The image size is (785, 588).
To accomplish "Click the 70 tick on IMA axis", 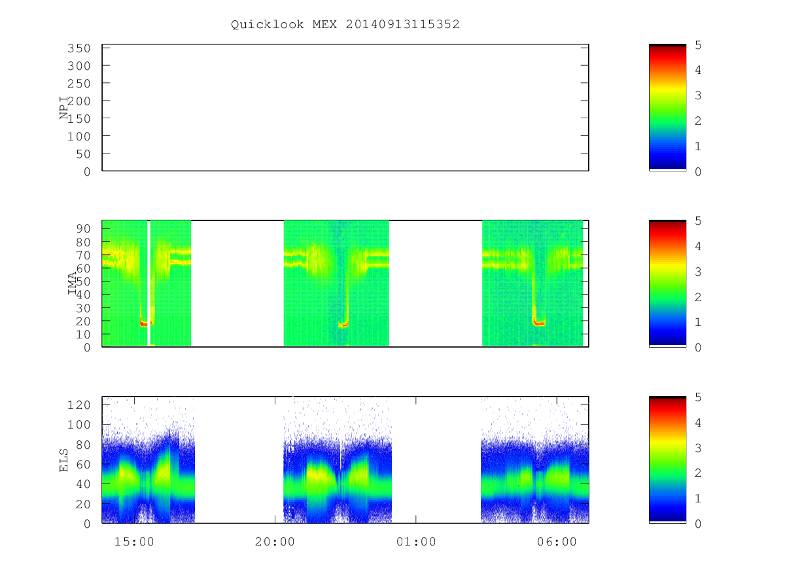I will point(83,255).
